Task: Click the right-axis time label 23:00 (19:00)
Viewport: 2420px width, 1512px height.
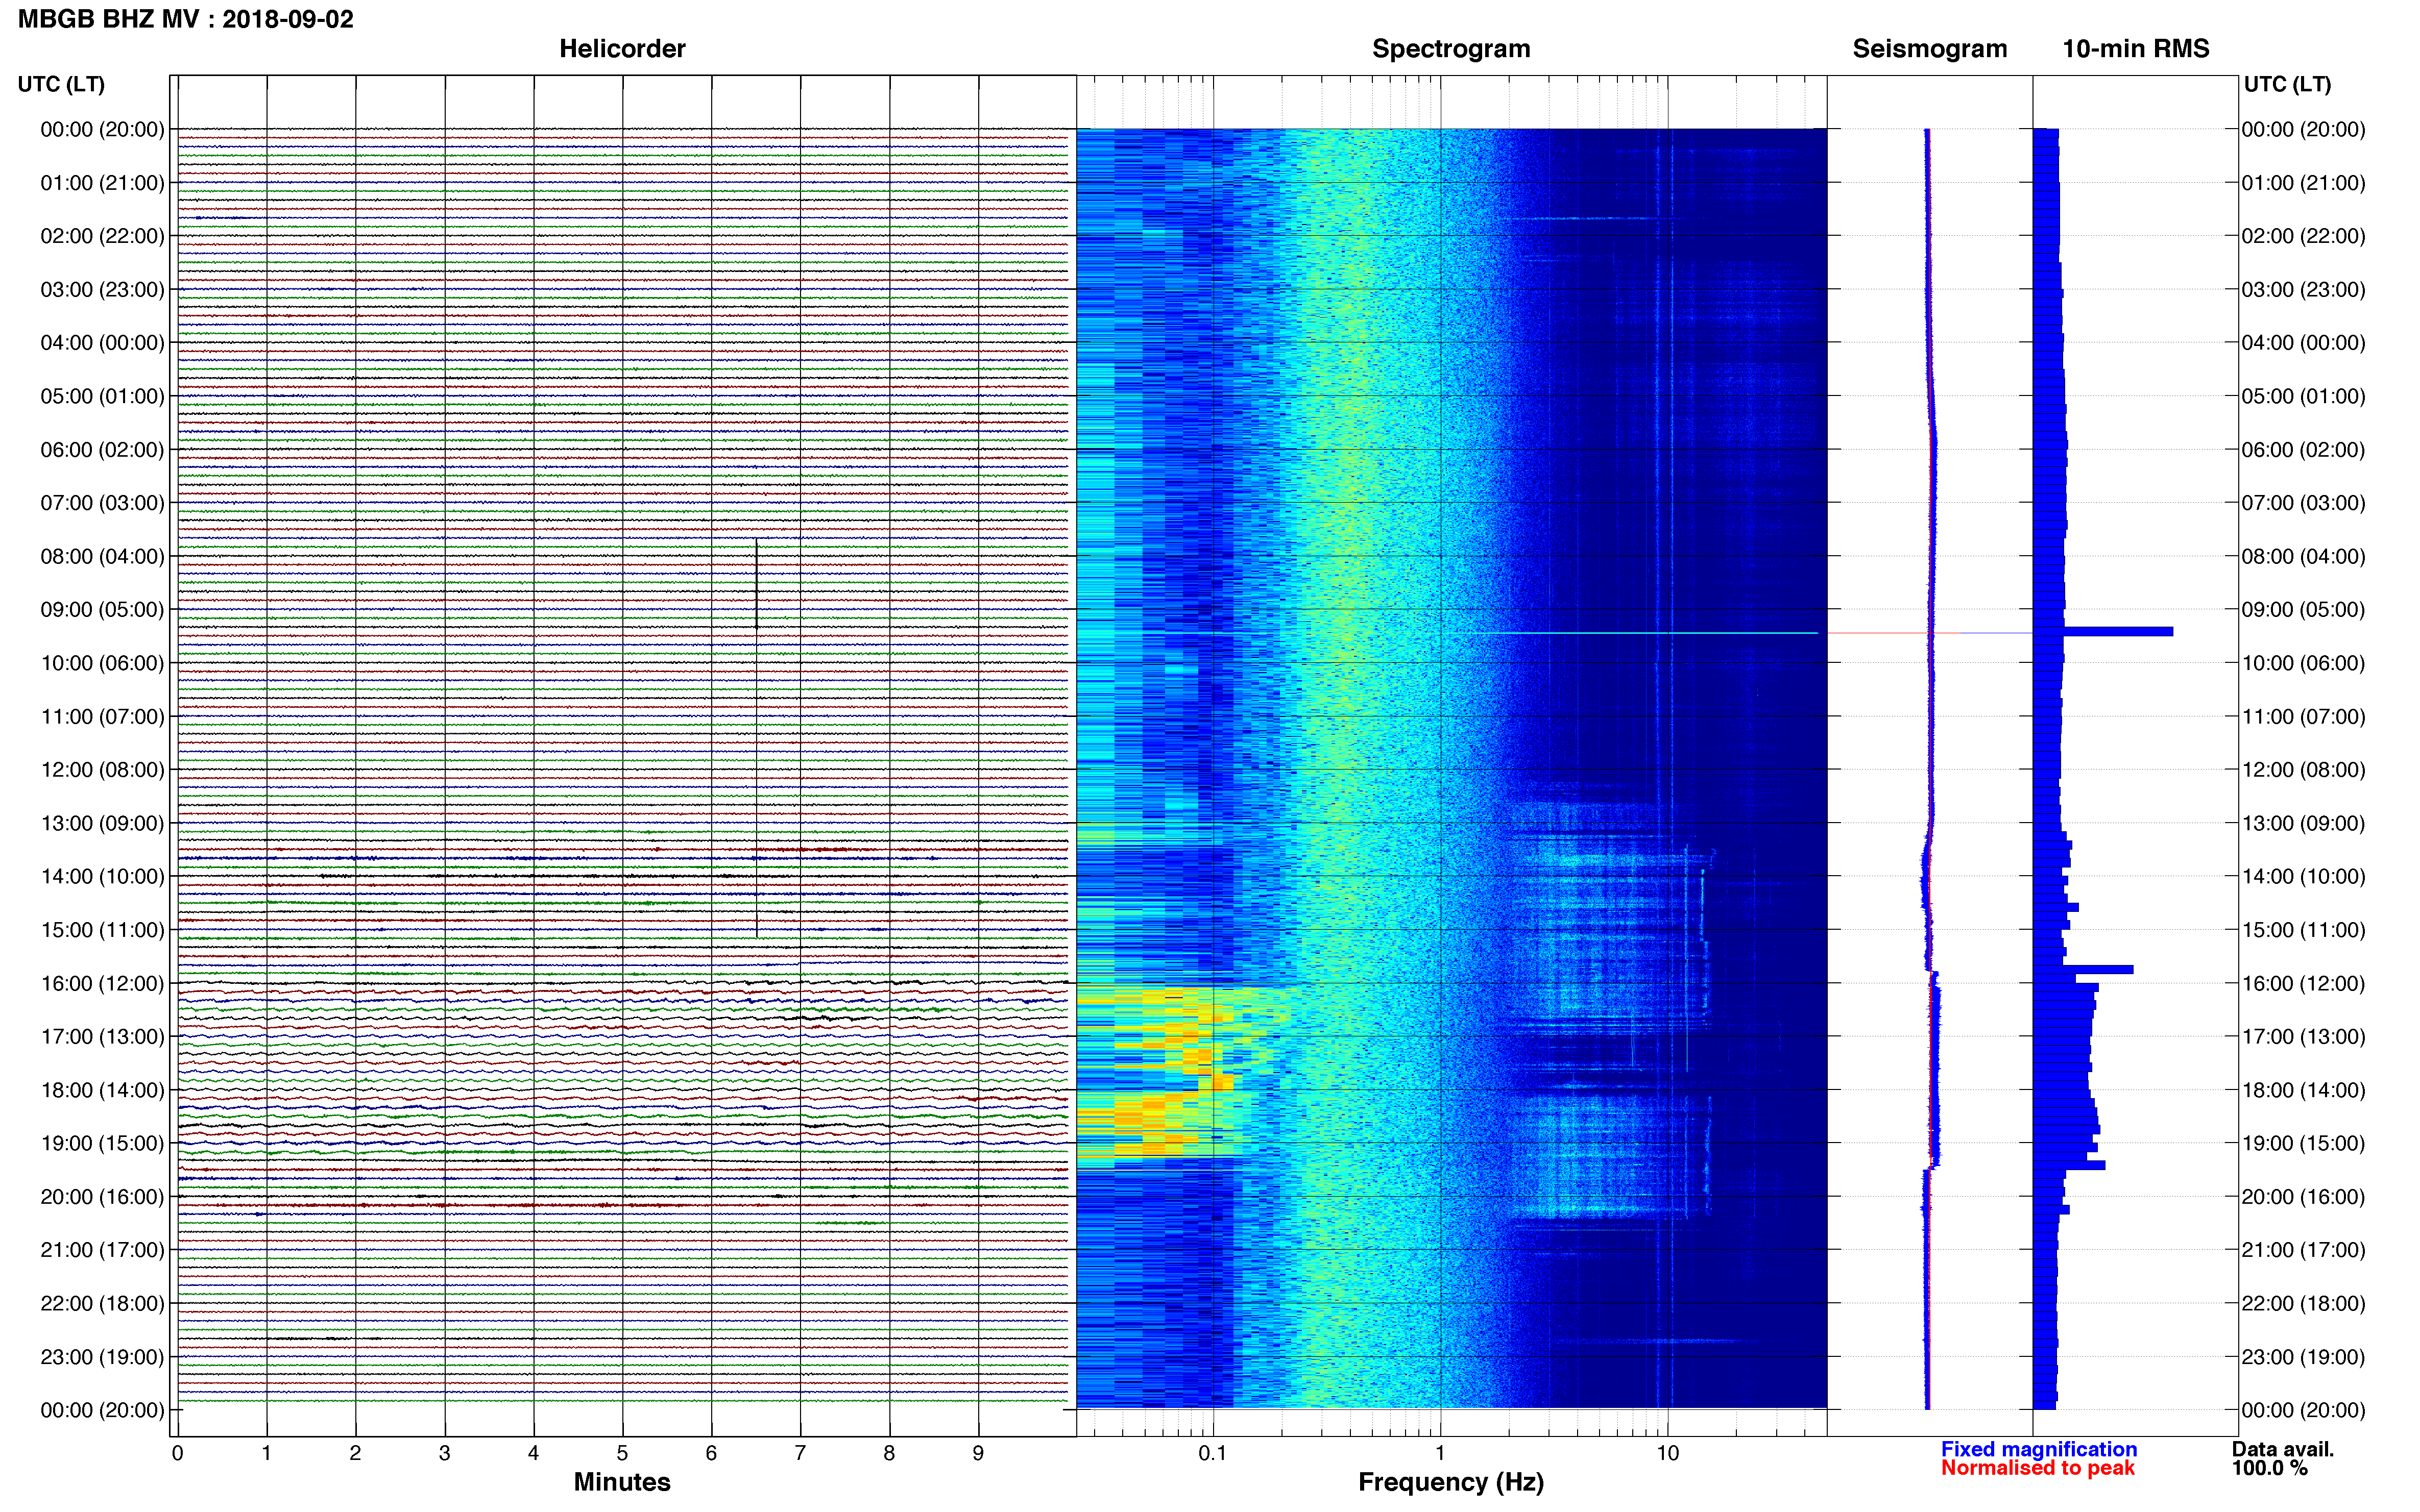Action: [x=2303, y=1357]
